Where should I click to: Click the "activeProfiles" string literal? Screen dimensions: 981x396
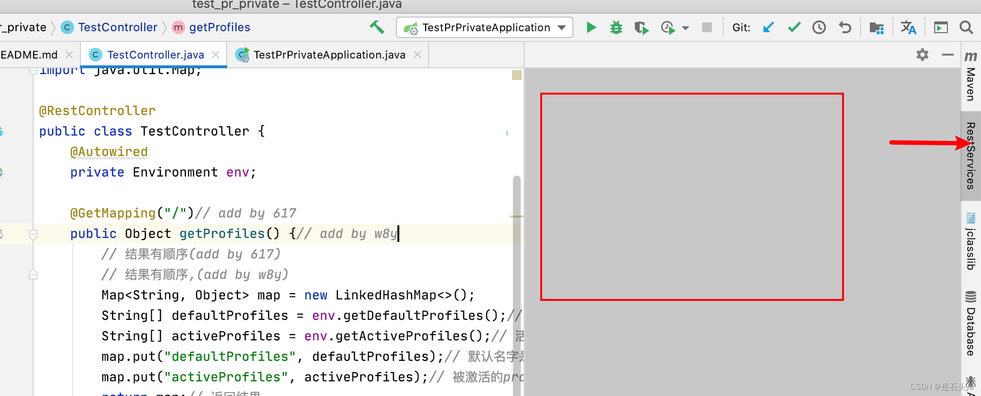226,377
